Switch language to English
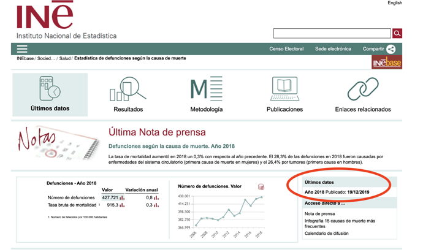Screen dimensions: 423x252 (x=395, y=2)
